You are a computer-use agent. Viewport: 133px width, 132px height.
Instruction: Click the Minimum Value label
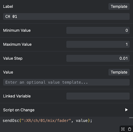(17, 30)
